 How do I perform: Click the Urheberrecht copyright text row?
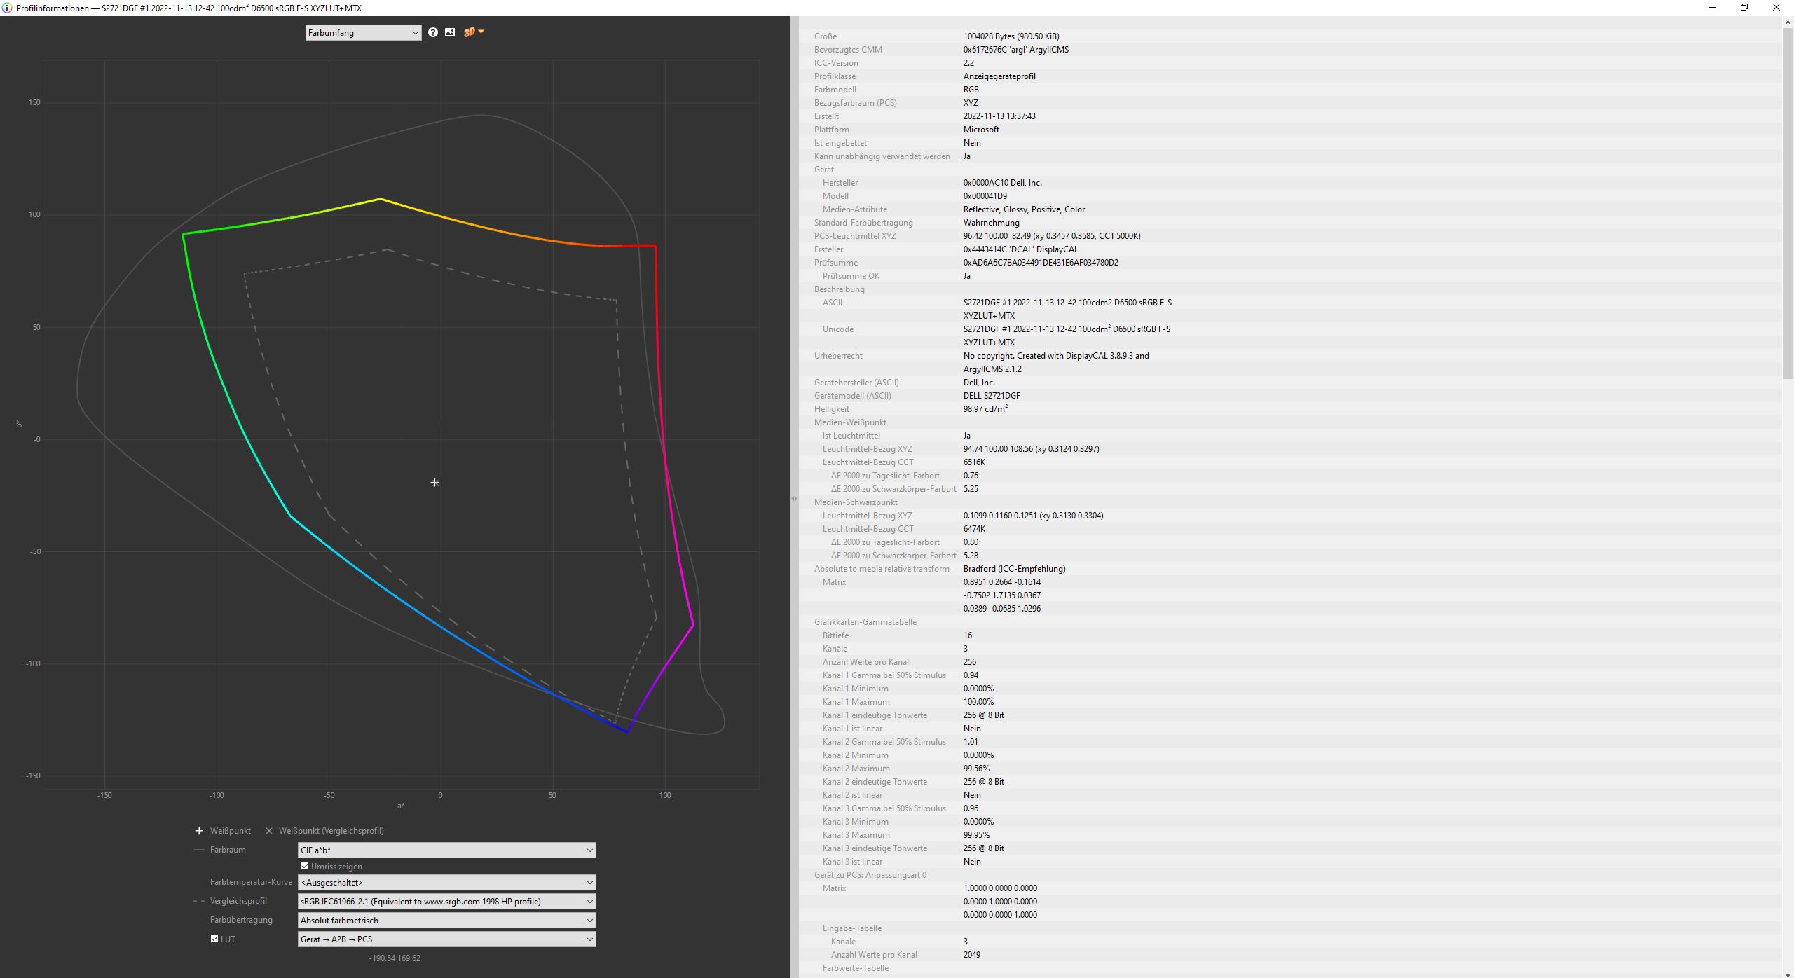[x=1055, y=356]
